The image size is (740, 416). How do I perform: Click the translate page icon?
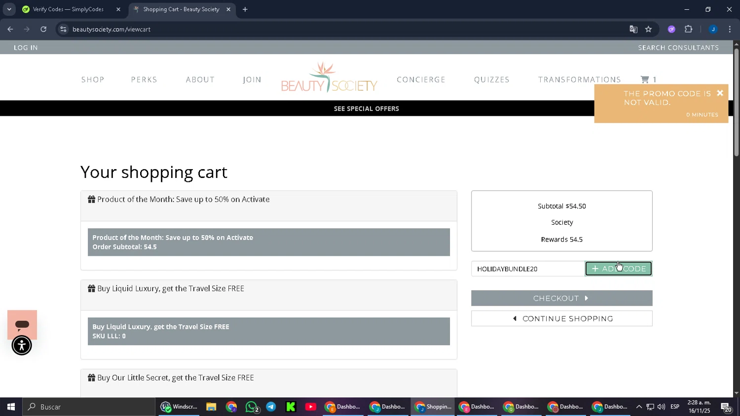633,29
